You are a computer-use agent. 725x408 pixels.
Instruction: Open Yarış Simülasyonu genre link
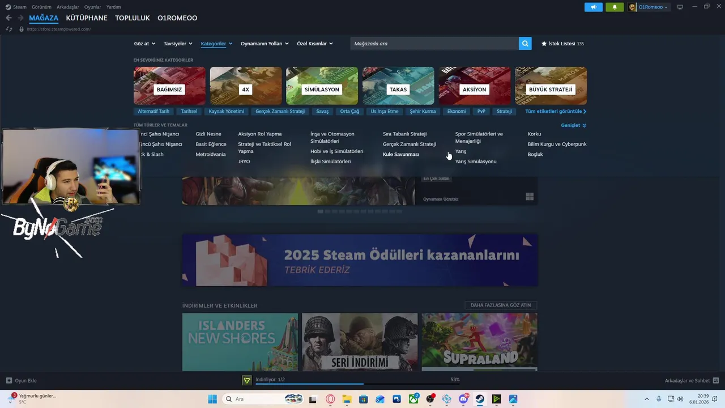tap(476, 161)
